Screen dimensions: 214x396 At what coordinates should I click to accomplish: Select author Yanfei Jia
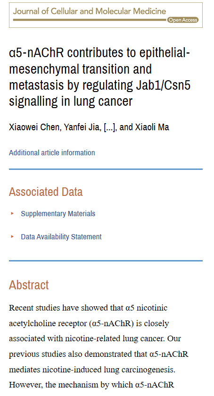tap(81, 127)
